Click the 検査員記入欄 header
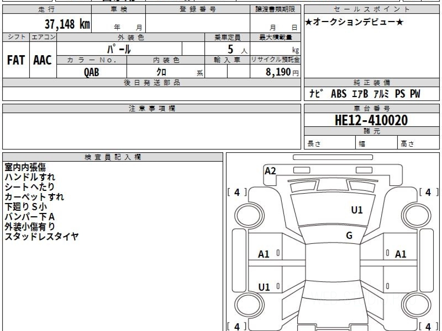 coord(113,157)
